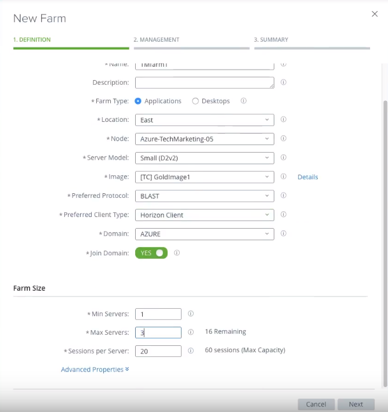This screenshot has width=388, height=412.
Task: Click the info icon next to Node dropdown
Action: click(x=283, y=138)
